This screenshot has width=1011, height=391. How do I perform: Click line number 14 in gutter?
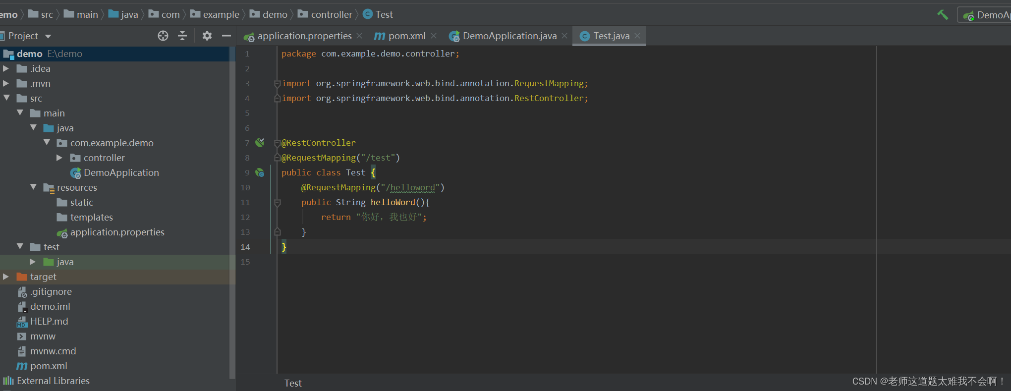tap(245, 247)
